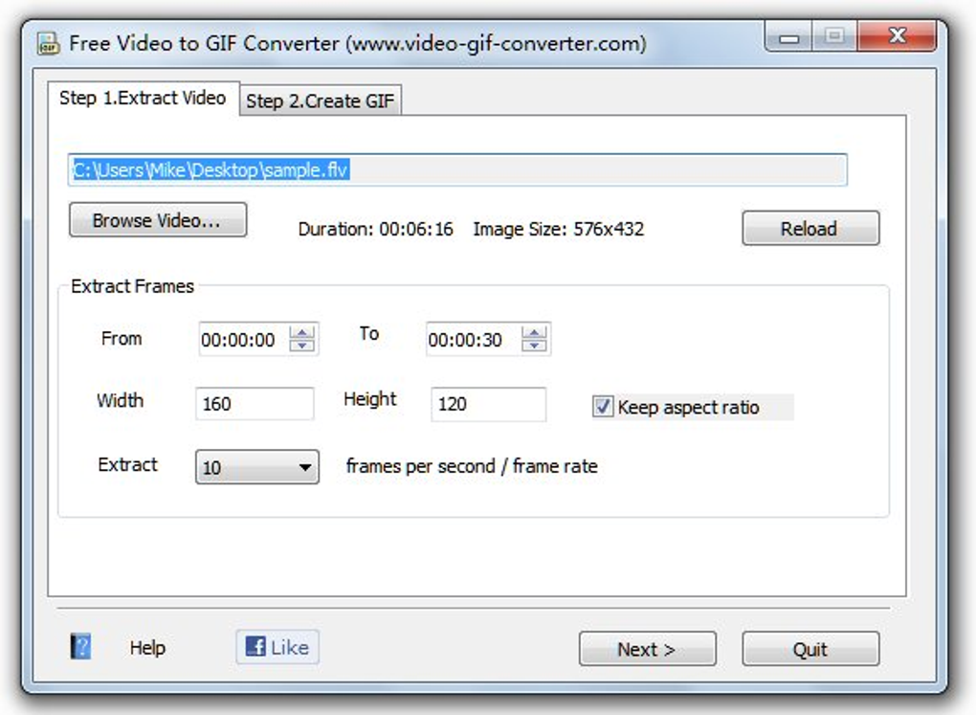976x715 pixels.
Task: Click the Help label
Action: (x=146, y=648)
